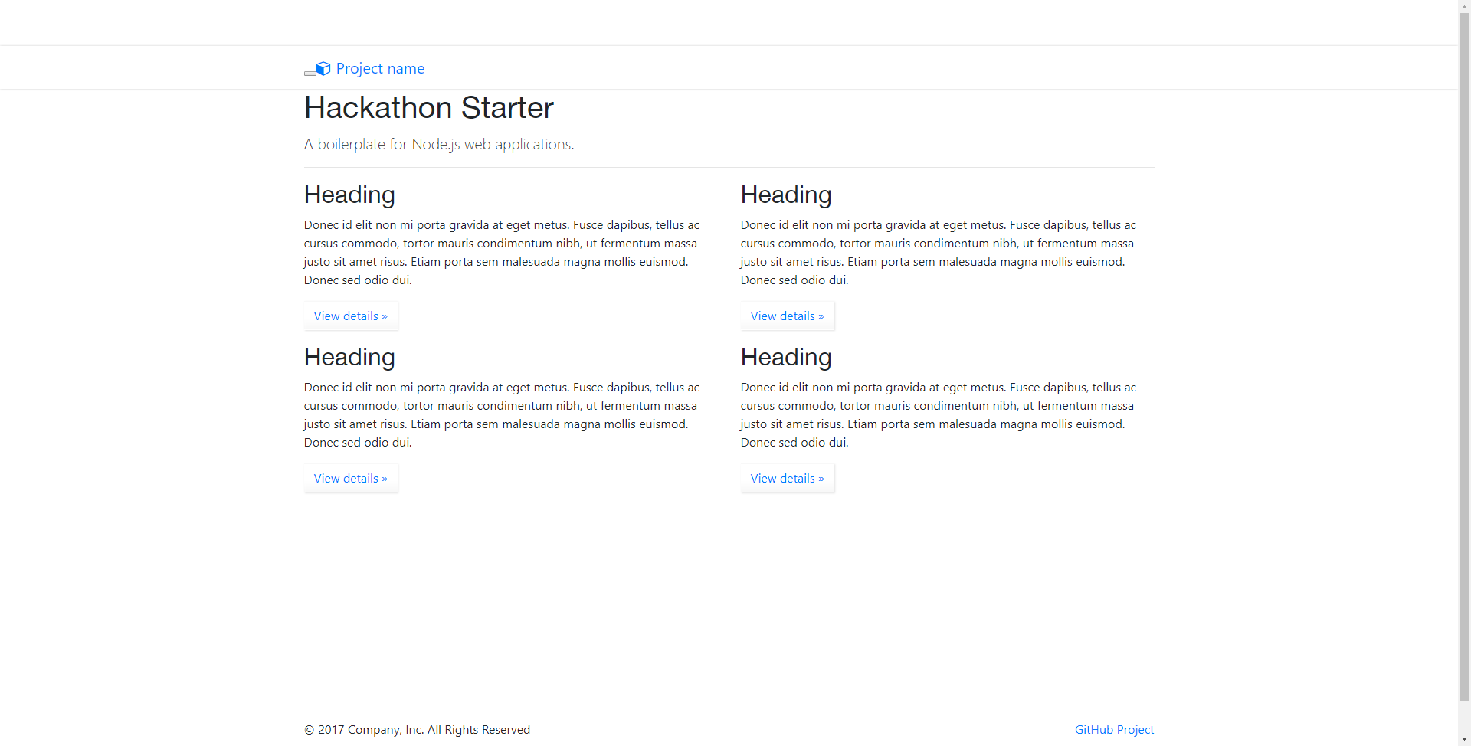The height and width of the screenshot is (746, 1471).
Task: Click the » chevron on the top-right View details button
Action: point(820,316)
